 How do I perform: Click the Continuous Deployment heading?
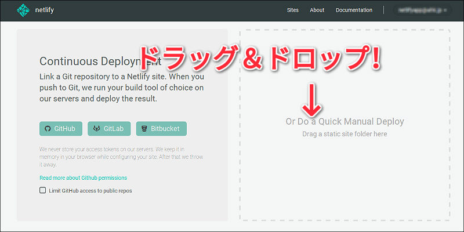(x=100, y=61)
